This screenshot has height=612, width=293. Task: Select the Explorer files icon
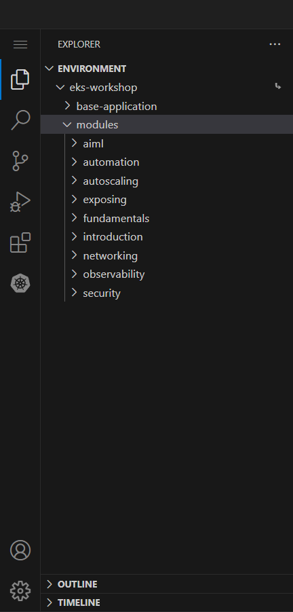(20, 79)
